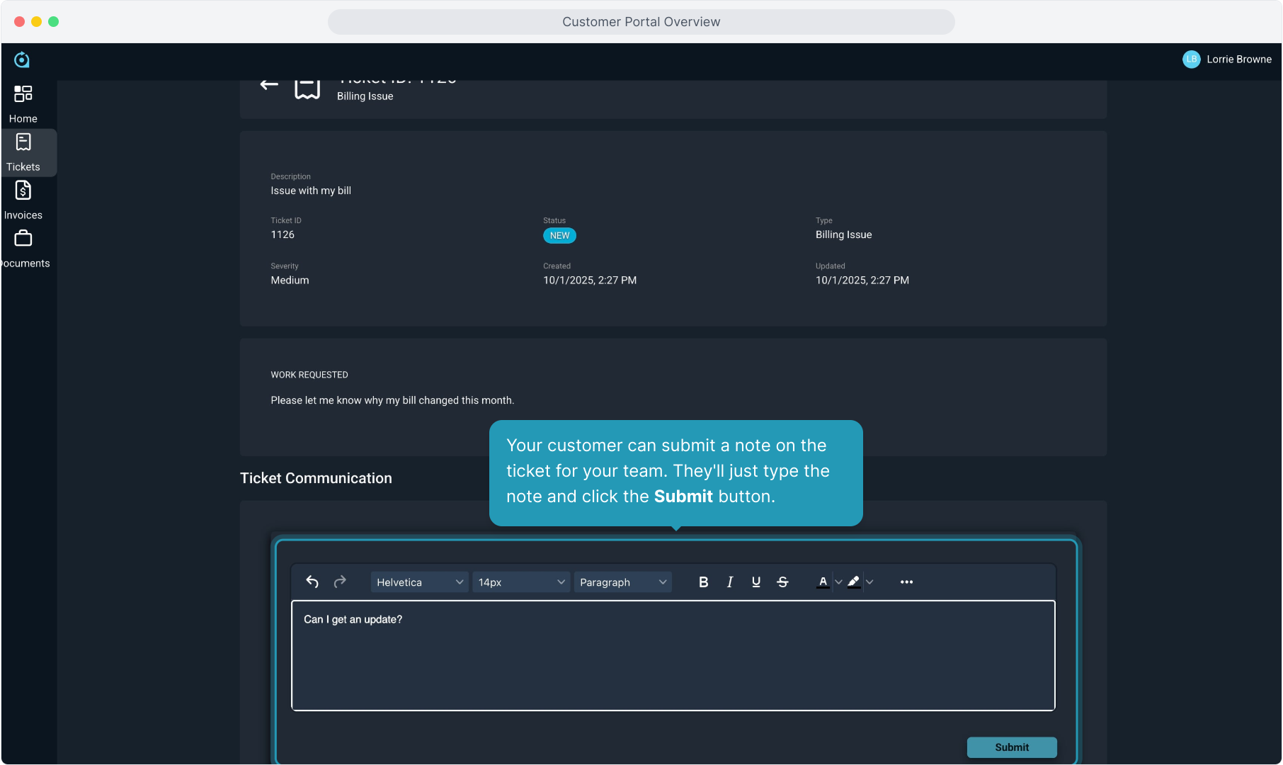Toggle bold formatting in the note editor
Screen dimensions: 1283x765
coord(703,582)
